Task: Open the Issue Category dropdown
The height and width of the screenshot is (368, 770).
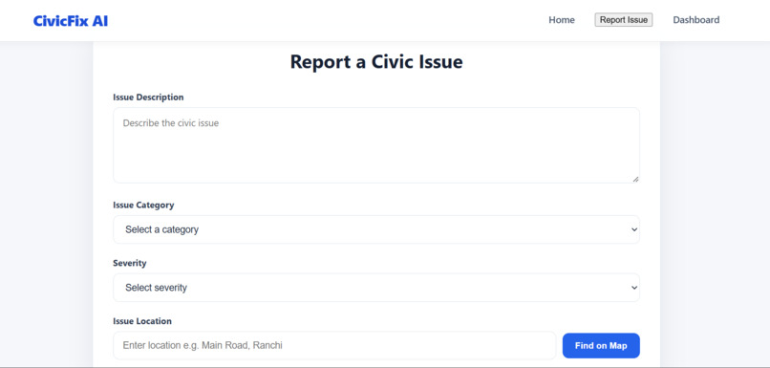Action: (376, 229)
